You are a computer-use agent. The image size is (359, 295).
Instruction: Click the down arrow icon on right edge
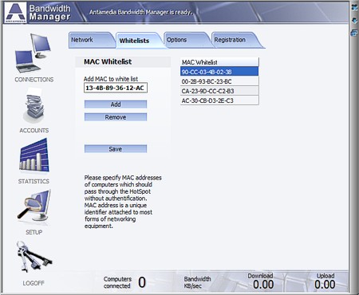coord(354,21)
